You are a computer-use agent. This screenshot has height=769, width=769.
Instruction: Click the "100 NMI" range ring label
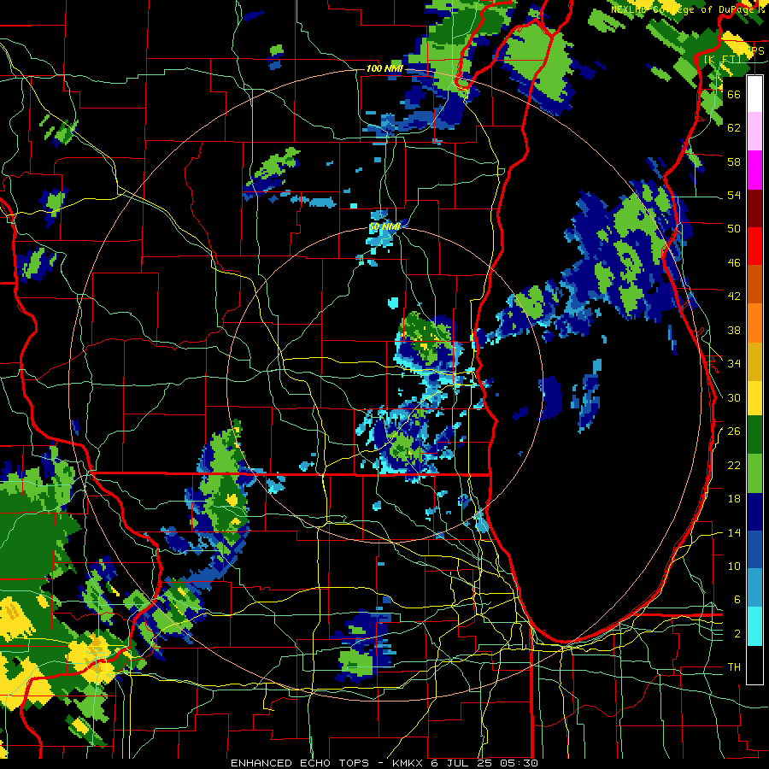point(384,68)
